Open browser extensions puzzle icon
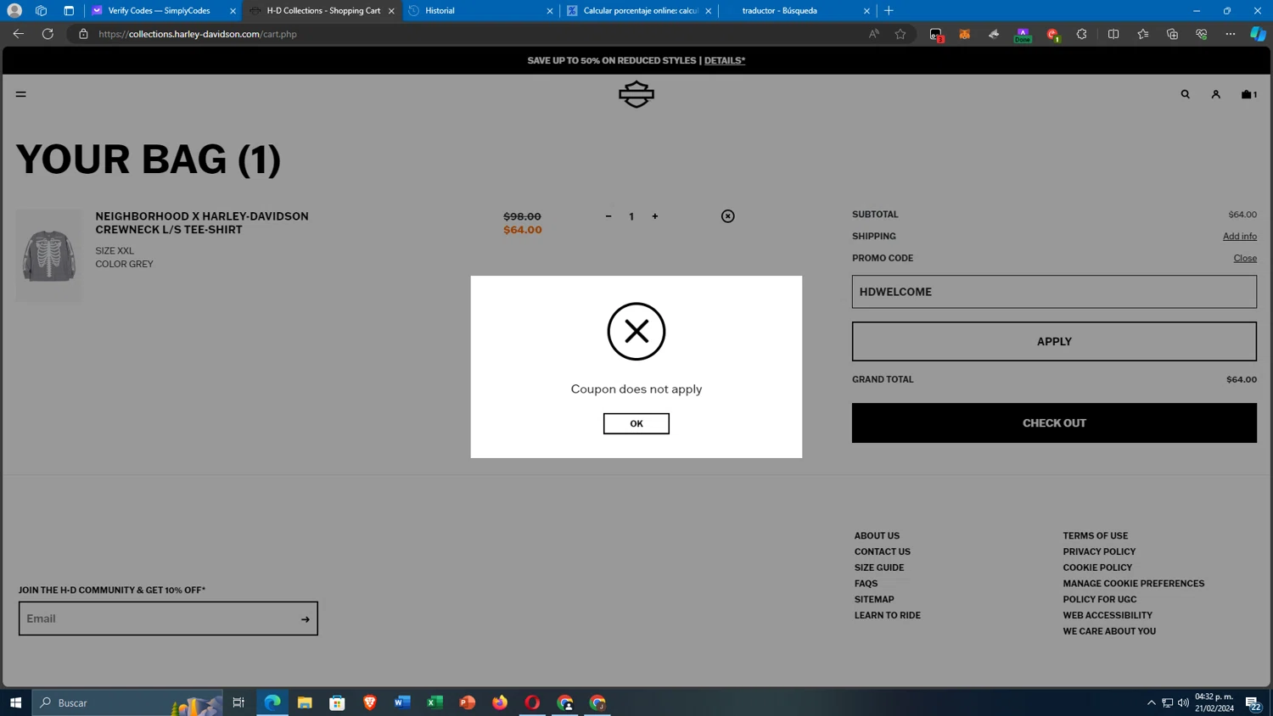Viewport: 1273px width, 716px height. point(1081,34)
